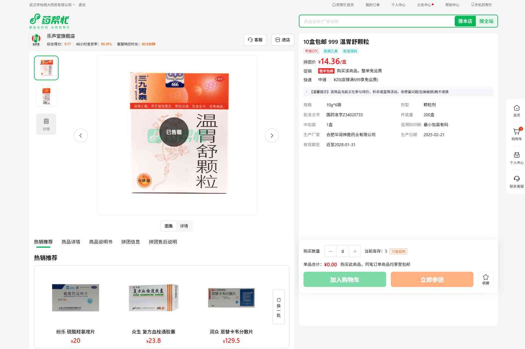
Task: Click the drug name search field
Action: tap(376, 21)
